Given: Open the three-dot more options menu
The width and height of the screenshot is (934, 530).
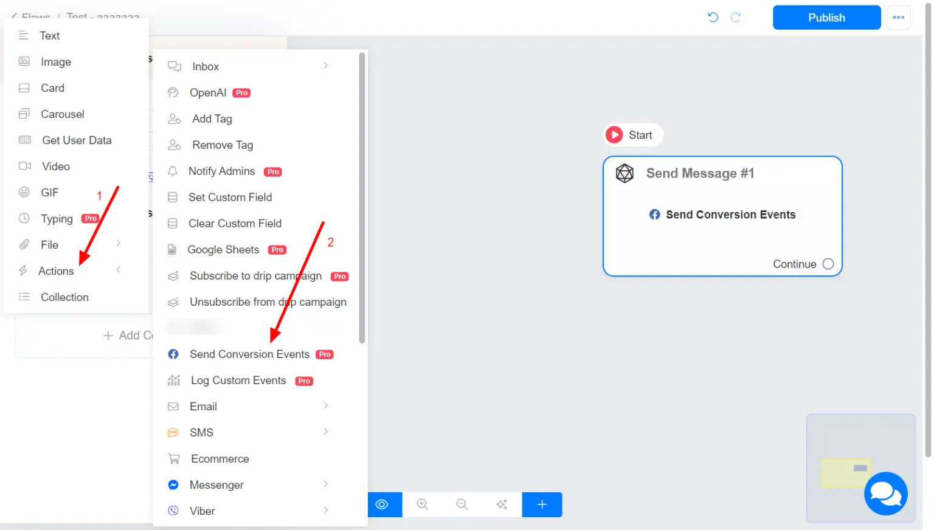Looking at the screenshot, I should [x=898, y=18].
